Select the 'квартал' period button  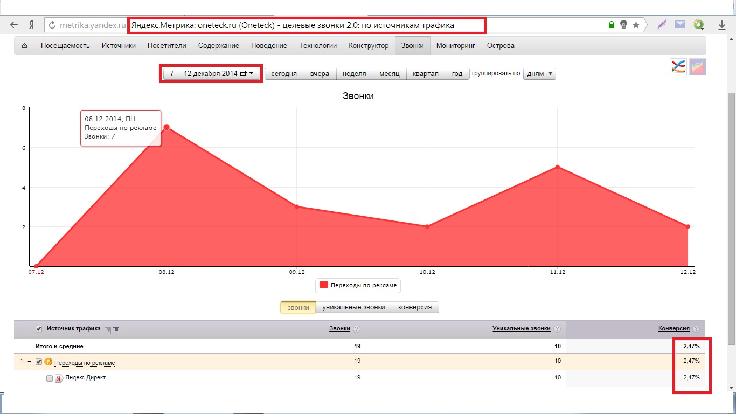[x=426, y=74]
